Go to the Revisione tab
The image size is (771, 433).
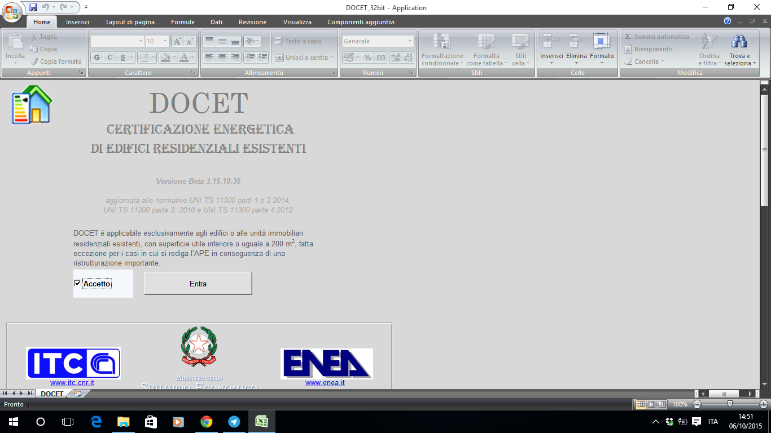click(x=252, y=22)
